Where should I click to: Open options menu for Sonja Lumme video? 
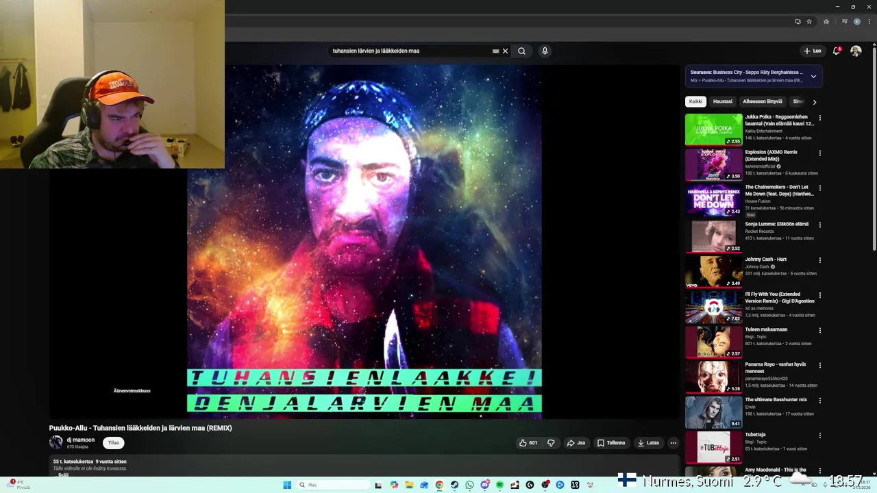(x=820, y=225)
